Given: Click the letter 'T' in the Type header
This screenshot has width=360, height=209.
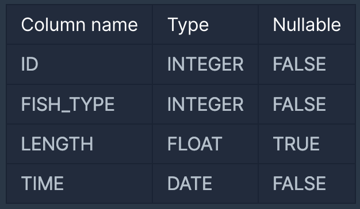Looking at the screenshot, I should 173,25.
